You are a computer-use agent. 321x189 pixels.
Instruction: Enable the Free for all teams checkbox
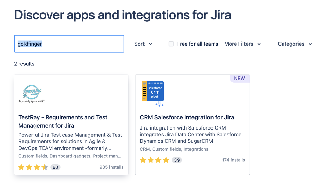(171, 44)
